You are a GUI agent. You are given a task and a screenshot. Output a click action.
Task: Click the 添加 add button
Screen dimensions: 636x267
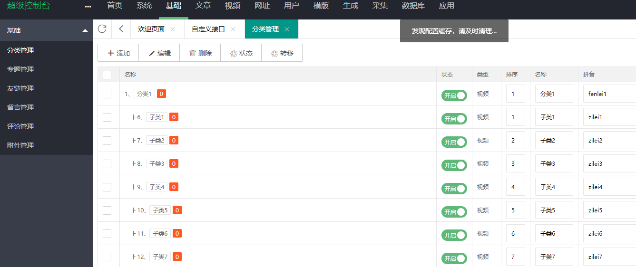(x=118, y=53)
